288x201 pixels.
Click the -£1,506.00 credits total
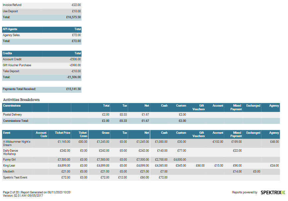(74, 77)
